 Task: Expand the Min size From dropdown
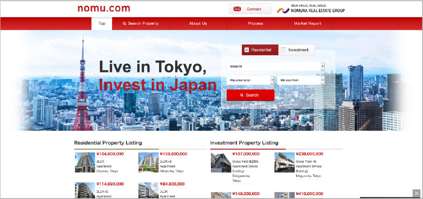click(301, 80)
